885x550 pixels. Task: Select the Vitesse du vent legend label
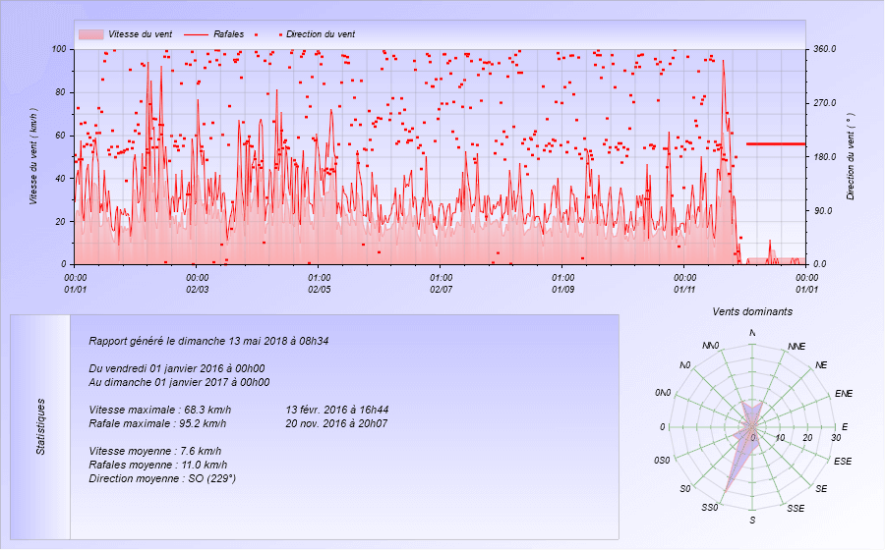142,34
